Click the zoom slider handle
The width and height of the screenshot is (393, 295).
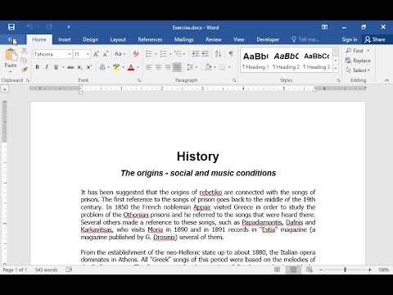[346, 270]
